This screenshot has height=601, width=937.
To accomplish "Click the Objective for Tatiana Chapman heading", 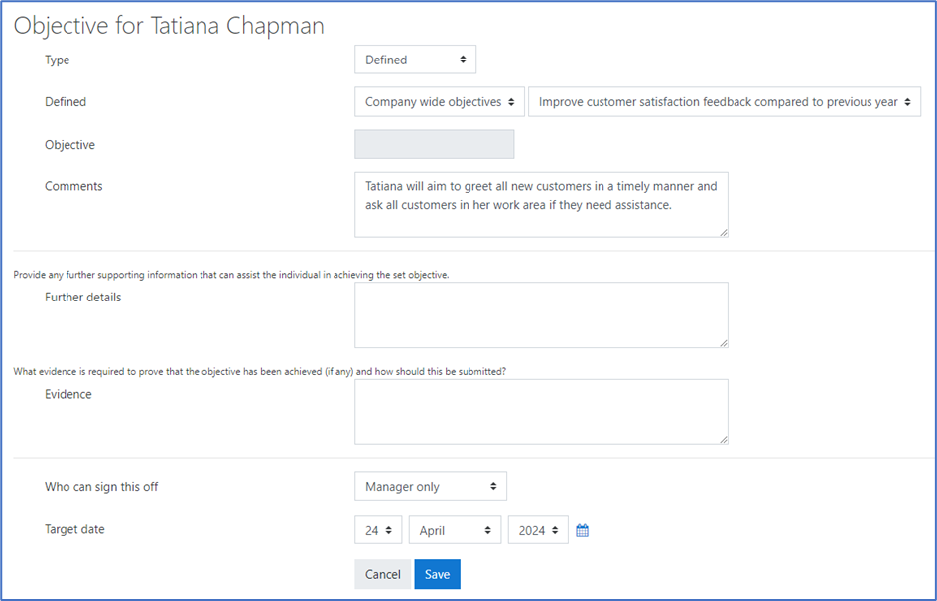I will tap(169, 26).
